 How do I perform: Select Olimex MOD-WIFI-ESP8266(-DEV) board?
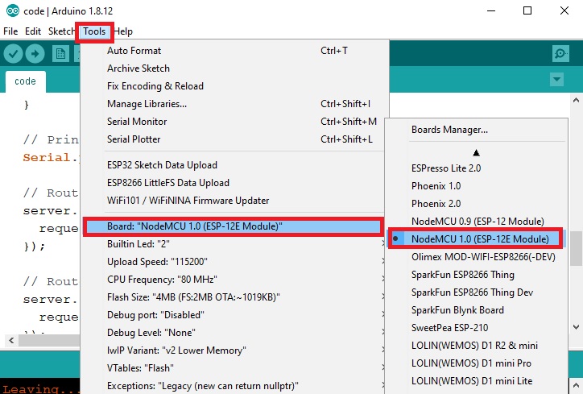pos(477,257)
